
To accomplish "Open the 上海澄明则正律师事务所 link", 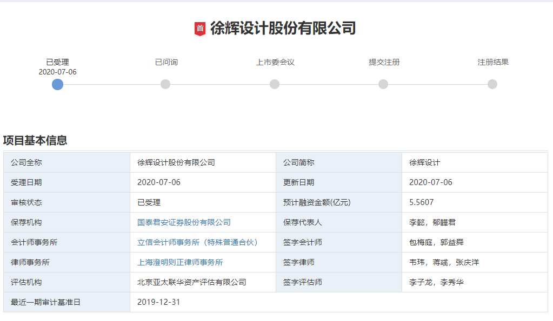I will 180,262.
